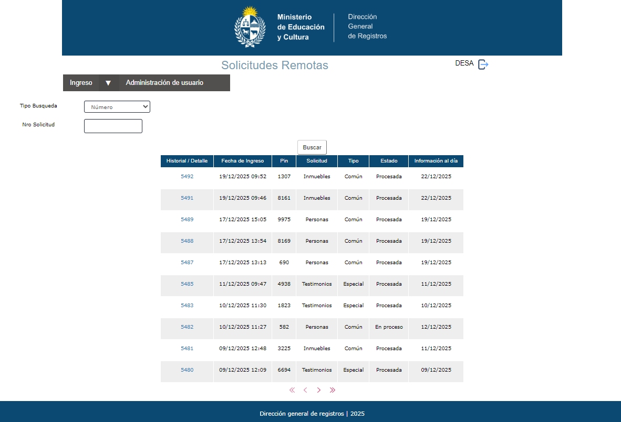Go to the first page of results

[x=292, y=390]
